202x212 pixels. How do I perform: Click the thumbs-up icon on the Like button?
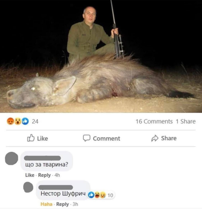coord(31,138)
